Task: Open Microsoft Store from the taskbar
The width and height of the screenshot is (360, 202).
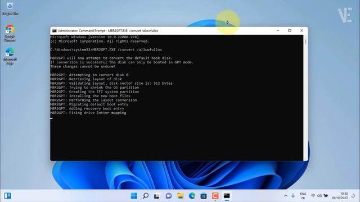Action: coord(204,196)
